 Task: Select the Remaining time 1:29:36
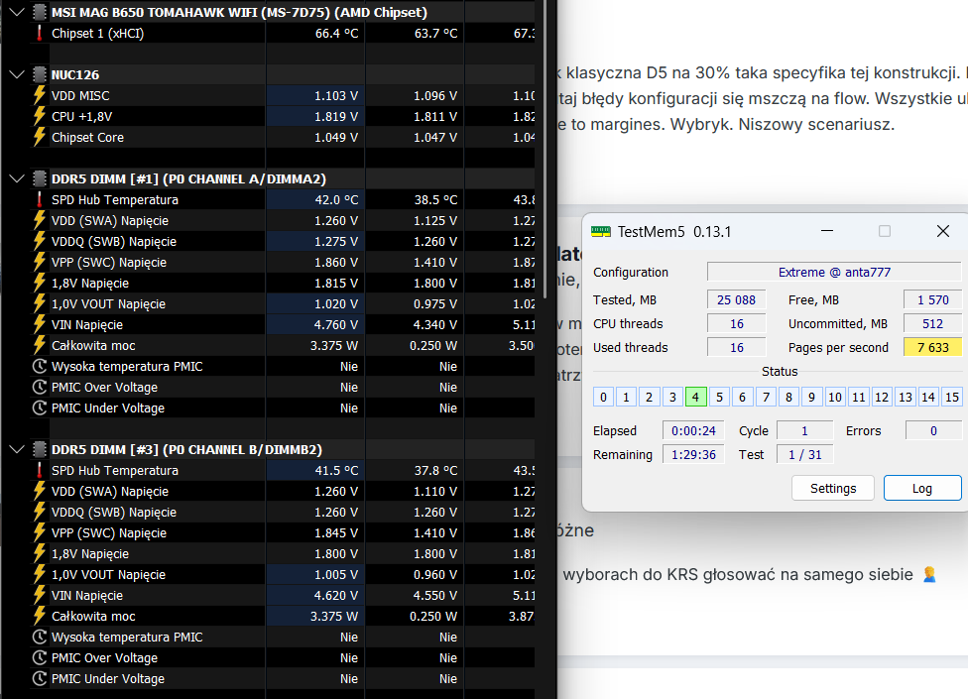coord(693,455)
